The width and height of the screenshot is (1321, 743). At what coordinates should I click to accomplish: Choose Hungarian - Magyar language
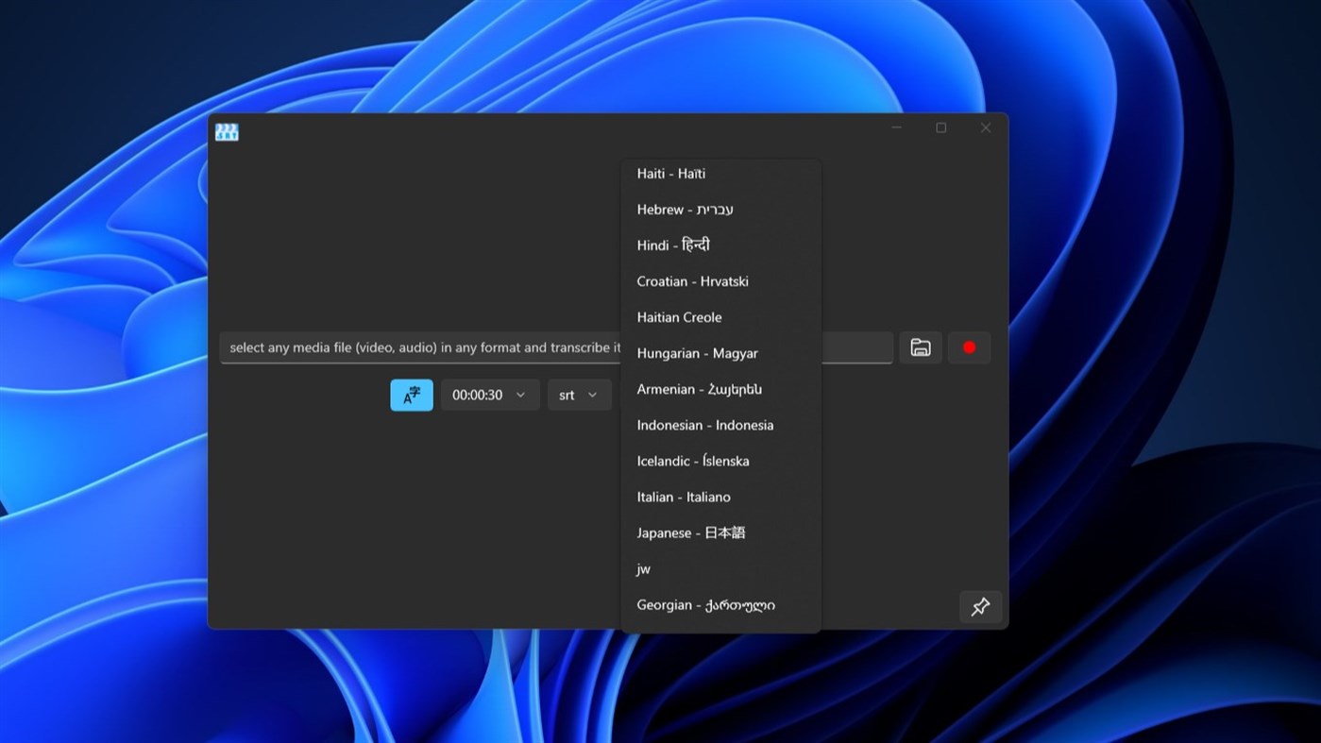(697, 353)
